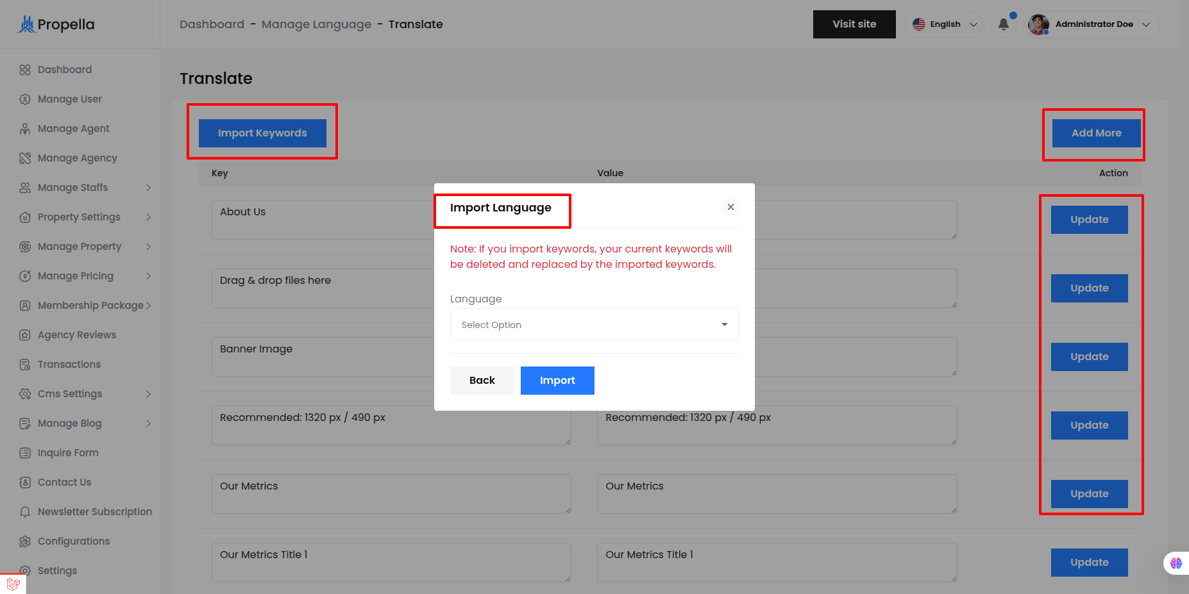The width and height of the screenshot is (1189, 594).
Task: Open Dashboard sidebar icon
Action: [25, 70]
